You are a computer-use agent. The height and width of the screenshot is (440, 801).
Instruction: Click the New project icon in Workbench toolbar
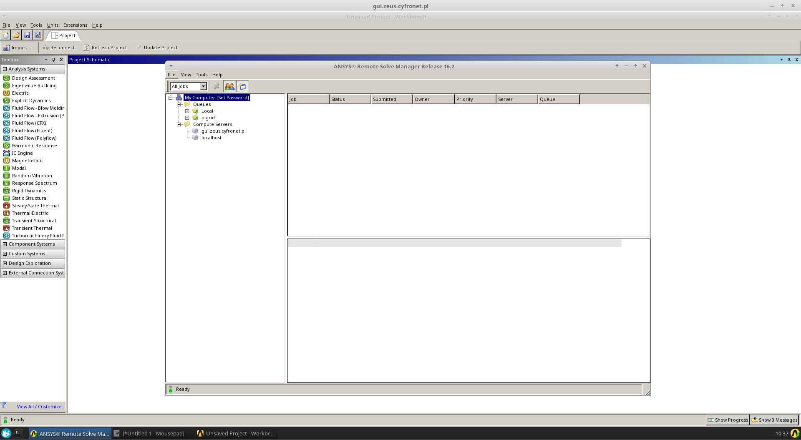click(x=5, y=35)
